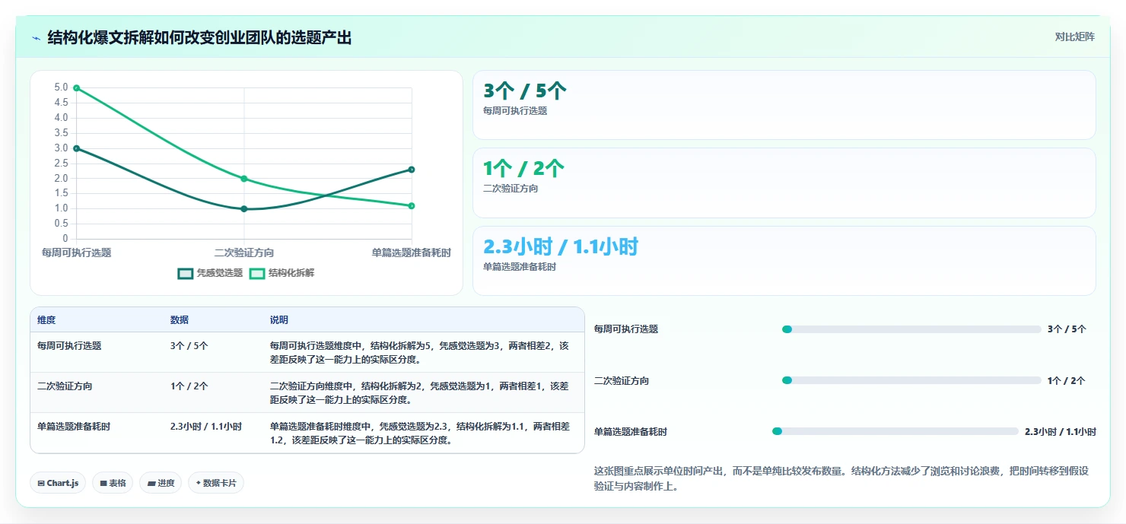Toggle the 结构化拆解 legend swatch
Image resolution: width=1126 pixels, height=524 pixels.
point(257,273)
